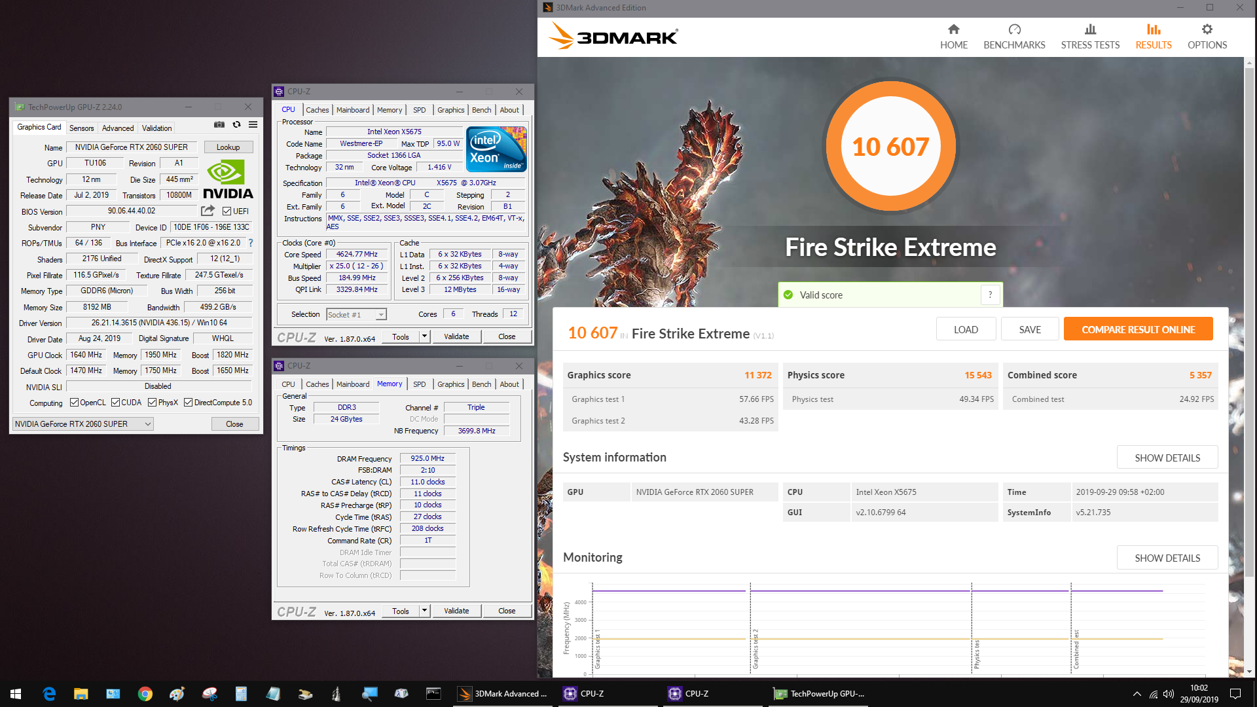
Task: Open network icon in system tray
Action: pyautogui.click(x=1154, y=694)
